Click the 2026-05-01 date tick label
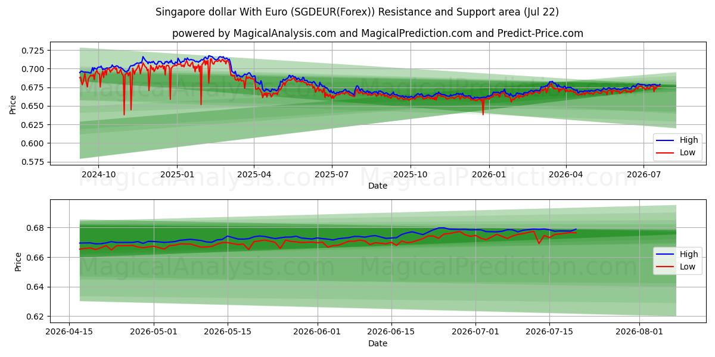The height and width of the screenshot is (357, 715). [154, 332]
